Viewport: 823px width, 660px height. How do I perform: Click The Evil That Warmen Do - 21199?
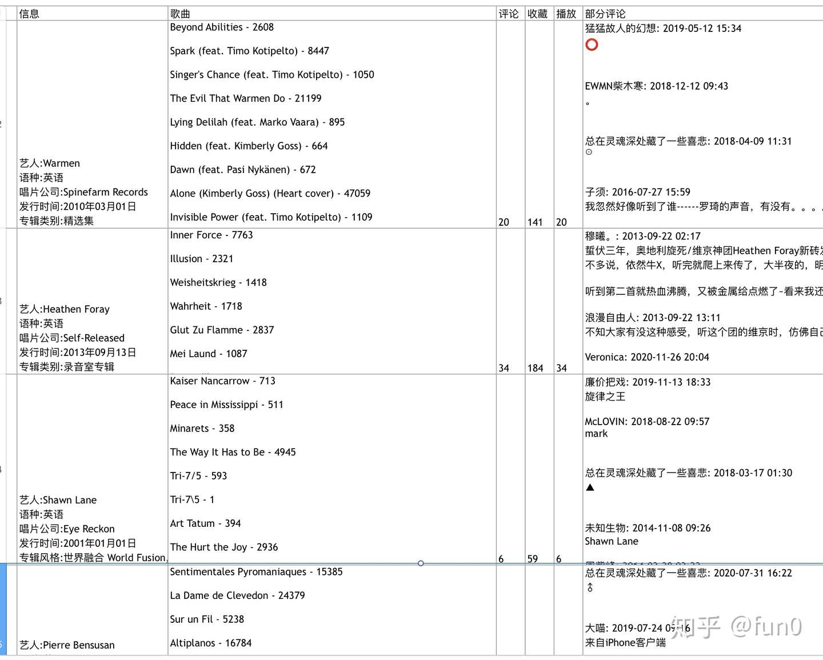pos(246,98)
